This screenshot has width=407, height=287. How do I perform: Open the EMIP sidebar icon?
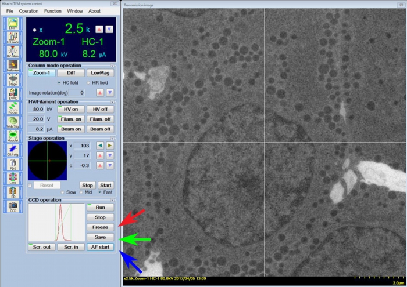click(13, 24)
